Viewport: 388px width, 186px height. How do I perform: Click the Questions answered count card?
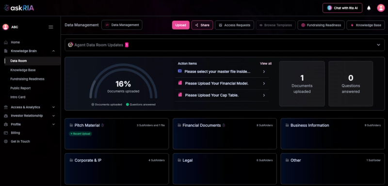[351, 84]
